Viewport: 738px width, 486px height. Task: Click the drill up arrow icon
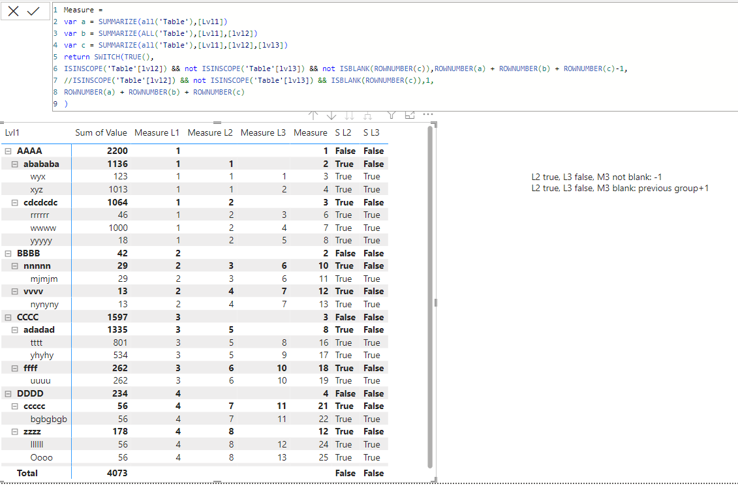point(313,115)
